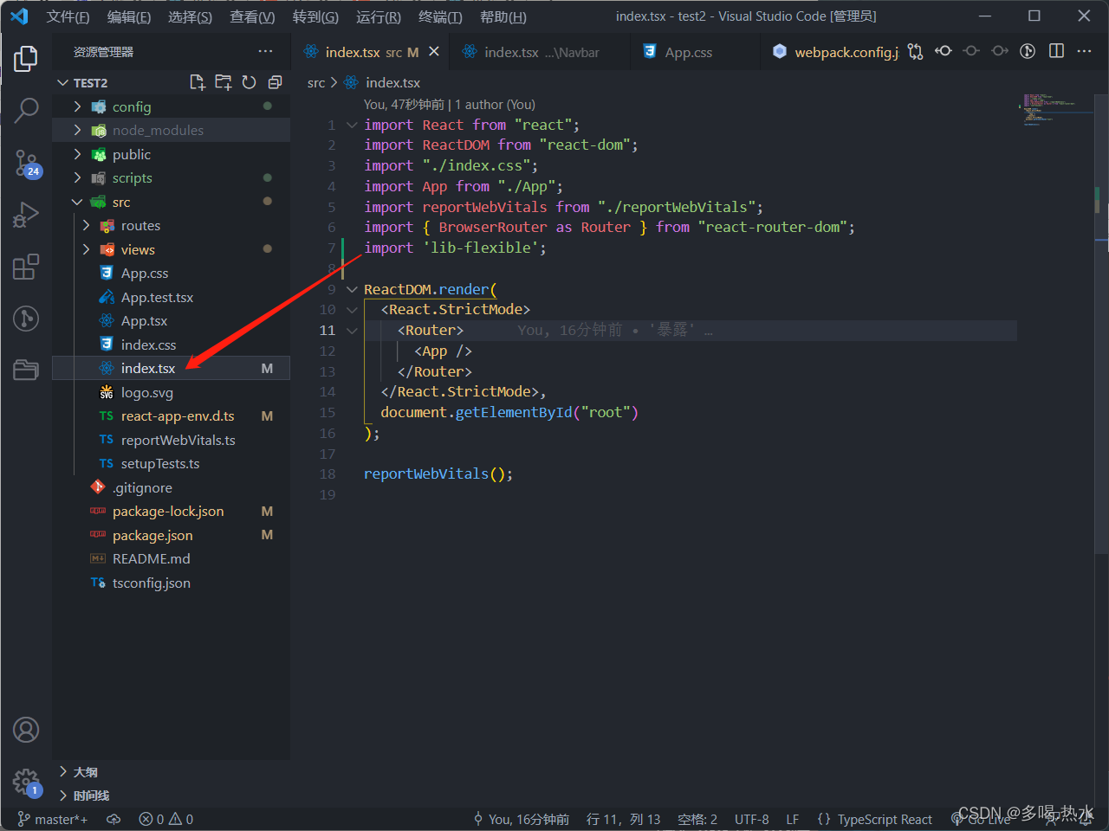
Task: Refresh the explorer tree
Action: click(x=250, y=82)
